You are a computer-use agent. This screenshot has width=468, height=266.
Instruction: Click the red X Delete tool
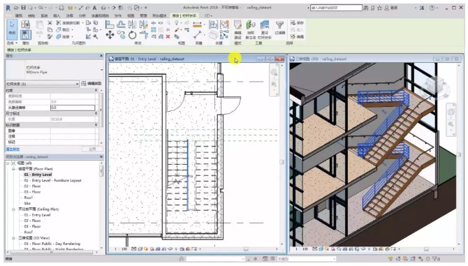pyautogui.click(x=168, y=37)
